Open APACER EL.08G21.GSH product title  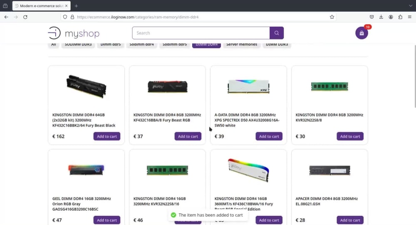click(327, 201)
